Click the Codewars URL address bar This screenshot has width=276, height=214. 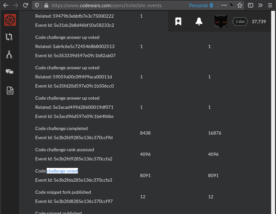106,6
